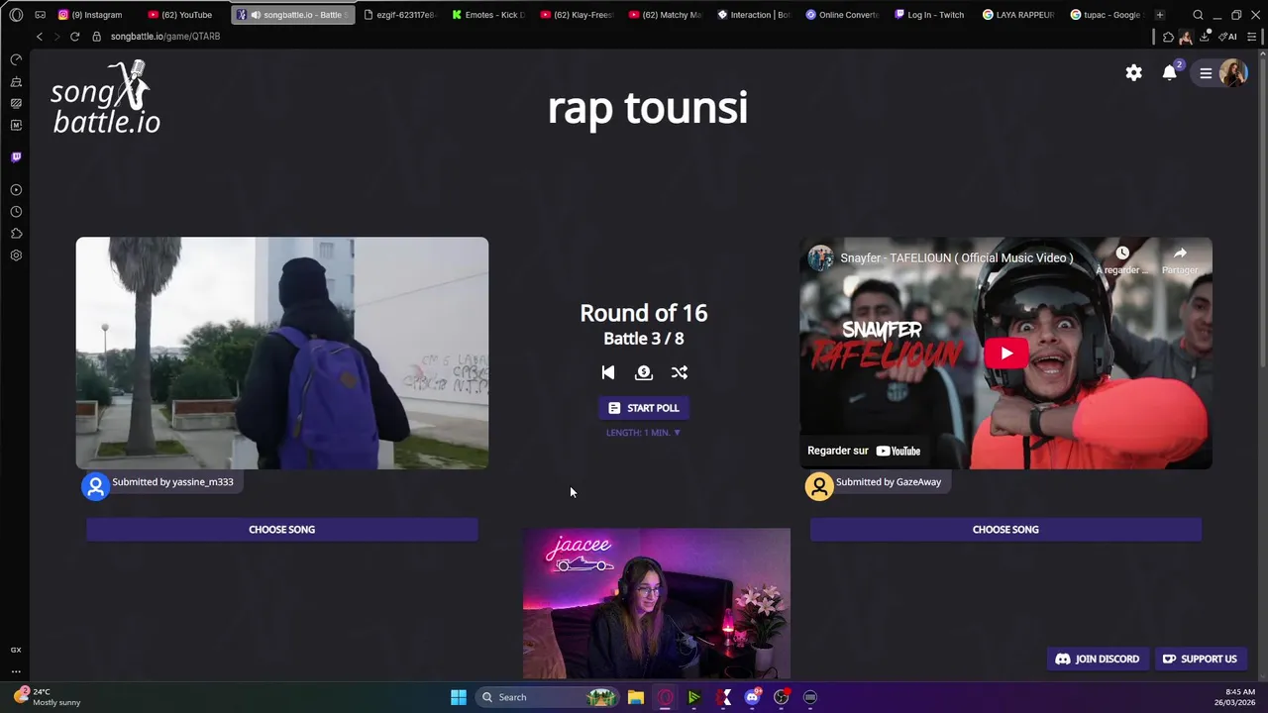This screenshot has height=713, width=1268.
Task: Switch to the Online Converter tab
Action: (844, 15)
